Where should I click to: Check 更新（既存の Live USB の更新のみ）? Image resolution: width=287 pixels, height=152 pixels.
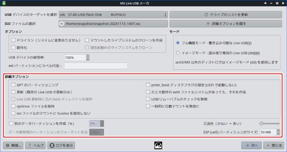(x=13, y=92)
